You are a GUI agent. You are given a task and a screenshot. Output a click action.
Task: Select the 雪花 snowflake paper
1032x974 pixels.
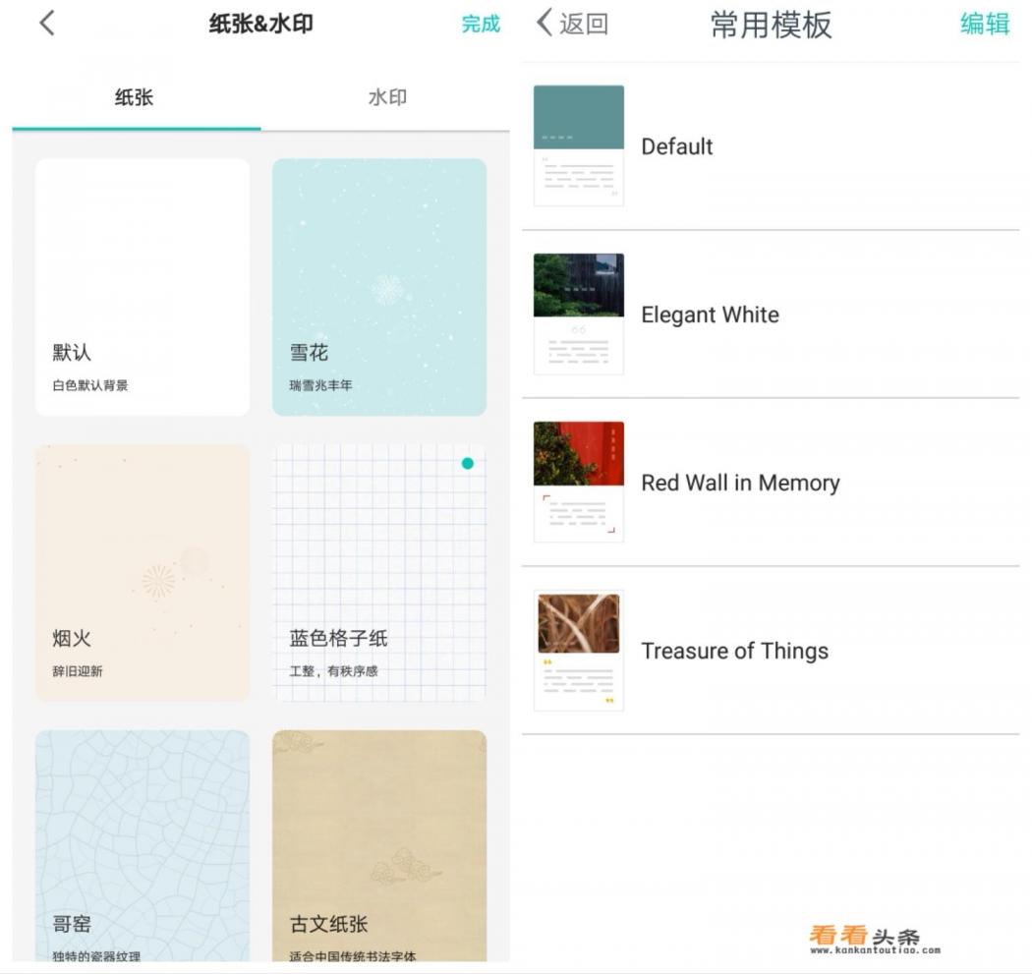pyautogui.click(x=379, y=287)
